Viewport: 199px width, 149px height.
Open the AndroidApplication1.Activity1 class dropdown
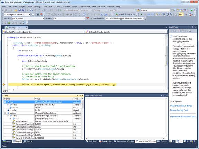pos(84,32)
